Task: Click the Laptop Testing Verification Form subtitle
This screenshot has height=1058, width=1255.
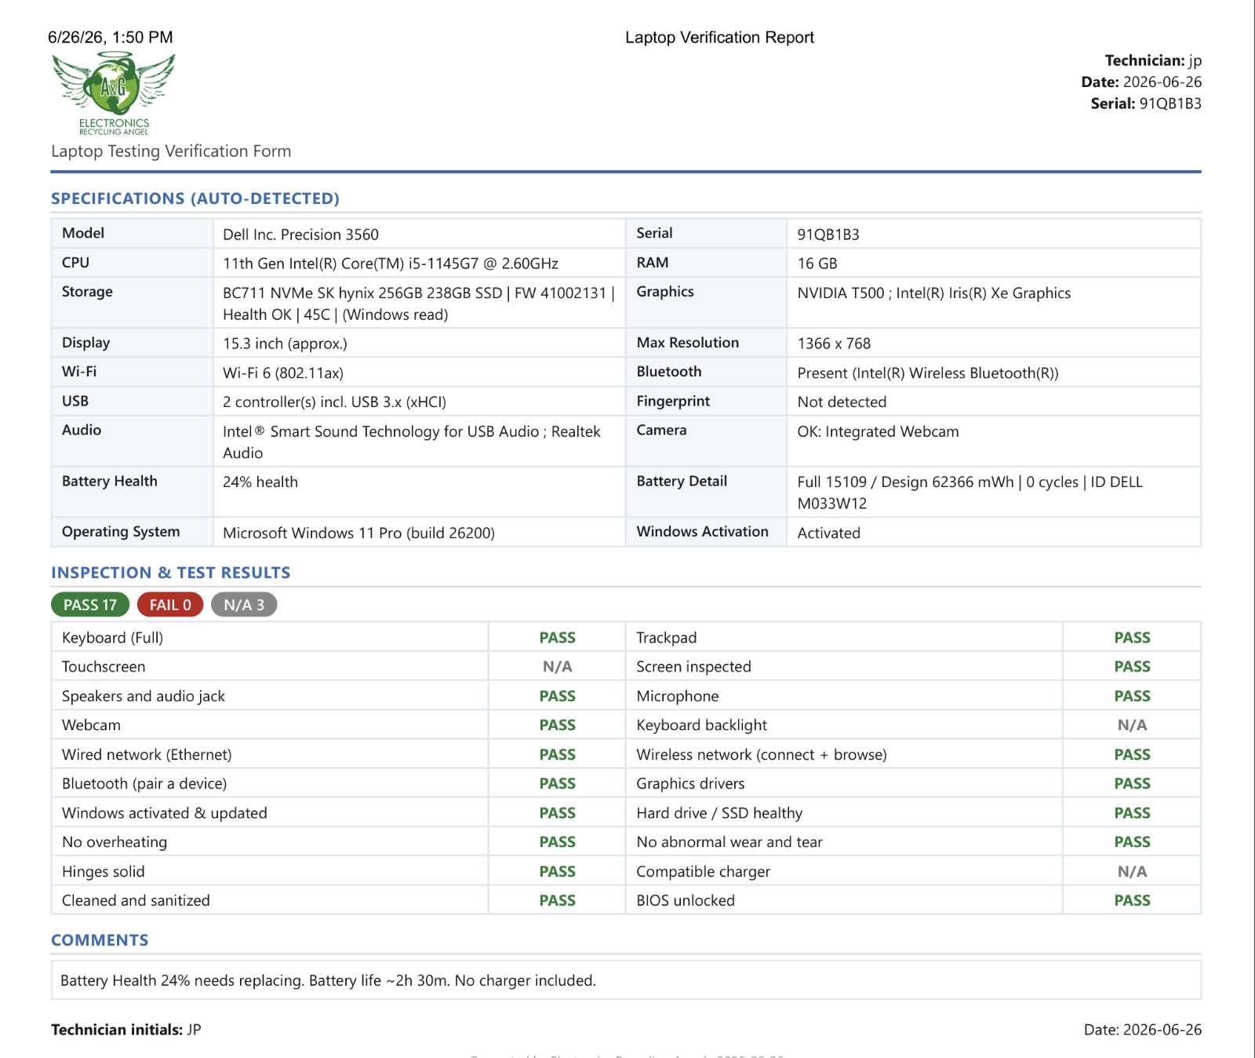Action: coord(171,151)
